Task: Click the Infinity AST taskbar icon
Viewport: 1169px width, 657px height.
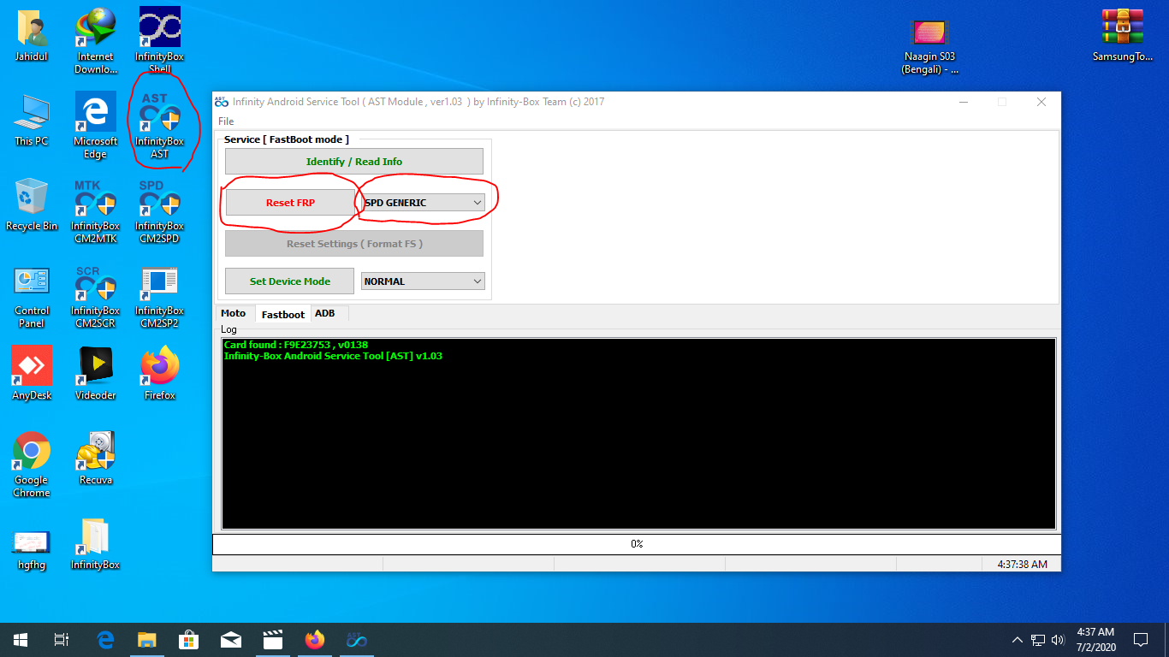Action: point(357,640)
